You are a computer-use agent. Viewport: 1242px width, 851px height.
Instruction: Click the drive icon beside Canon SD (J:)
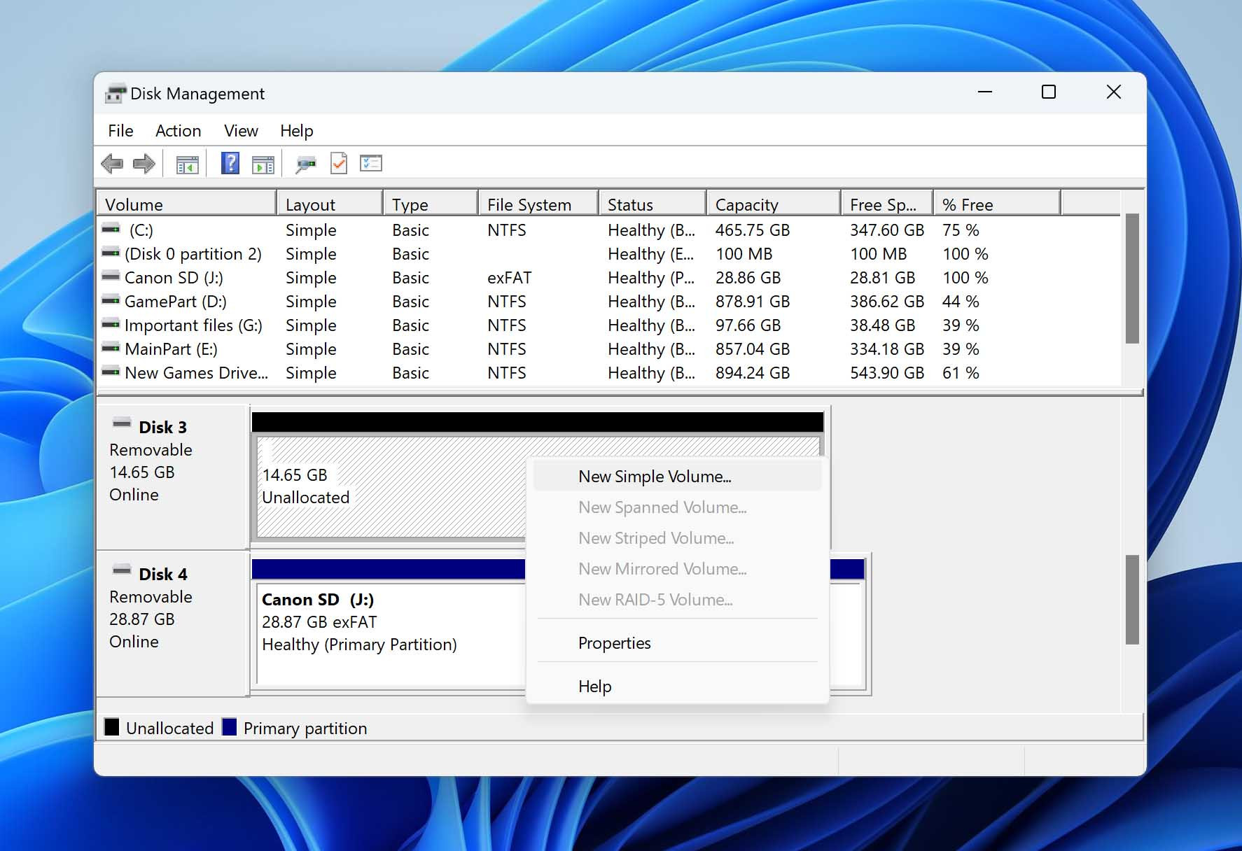(111, 276)
